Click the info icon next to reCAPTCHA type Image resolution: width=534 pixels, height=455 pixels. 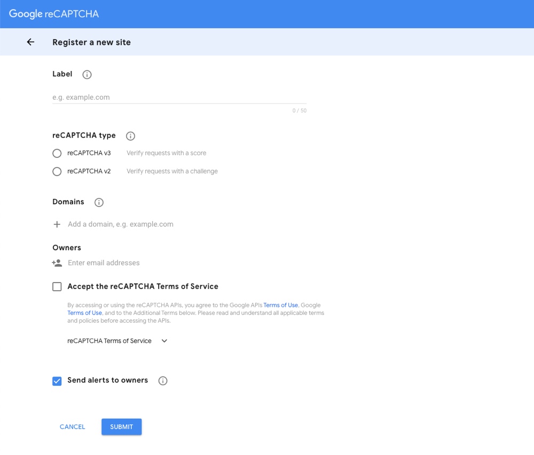tap(130, 136)
